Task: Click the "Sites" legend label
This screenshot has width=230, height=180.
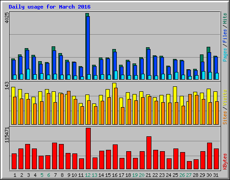Action: 225,118
